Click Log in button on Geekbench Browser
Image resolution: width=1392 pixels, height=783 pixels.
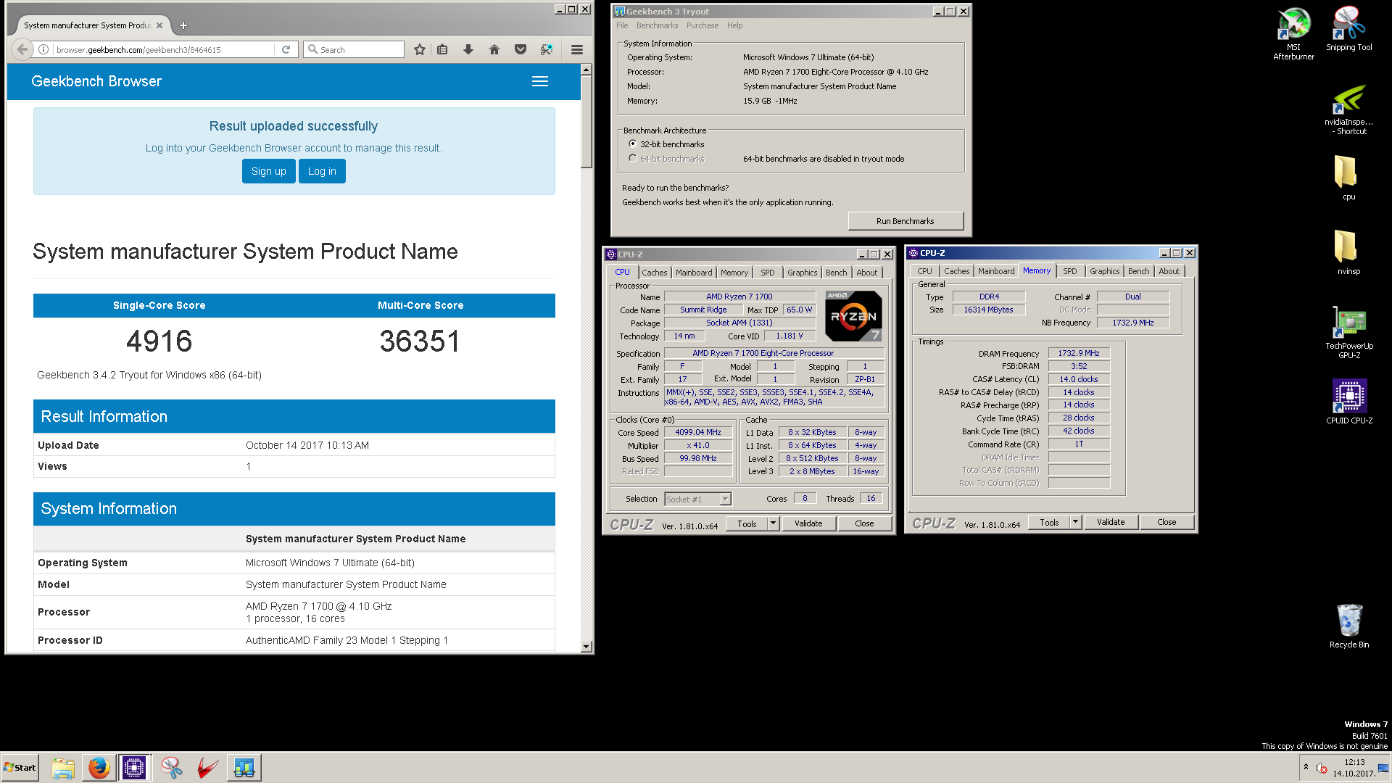(x=322, y=171)
